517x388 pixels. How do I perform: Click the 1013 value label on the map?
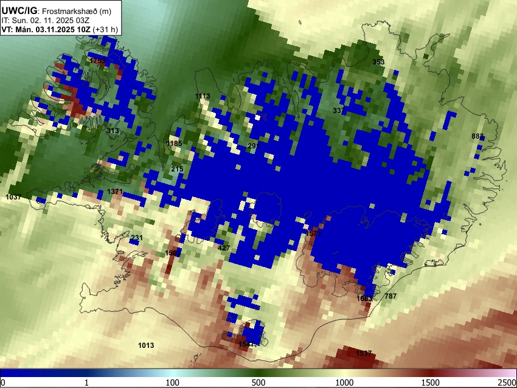click(146, 345)
